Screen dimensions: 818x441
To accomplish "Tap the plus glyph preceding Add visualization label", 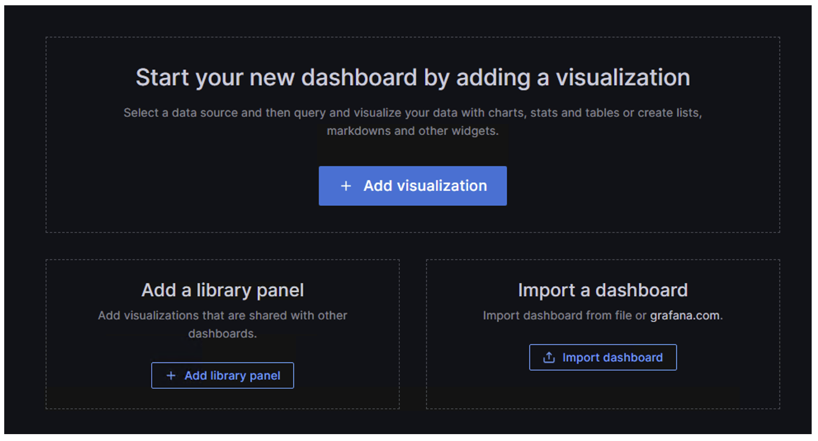I will 346,186.
